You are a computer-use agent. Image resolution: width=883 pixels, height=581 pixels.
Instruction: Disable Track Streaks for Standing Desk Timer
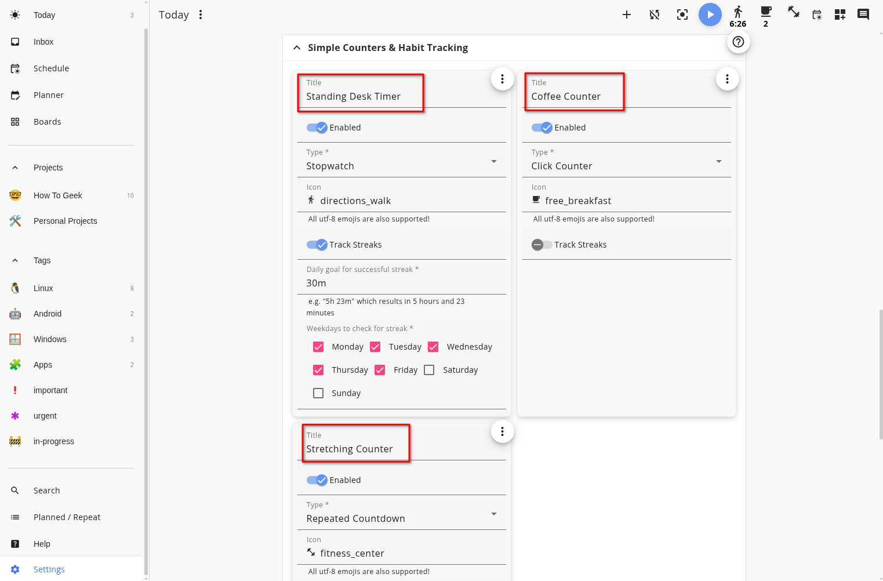coord(317,245)
